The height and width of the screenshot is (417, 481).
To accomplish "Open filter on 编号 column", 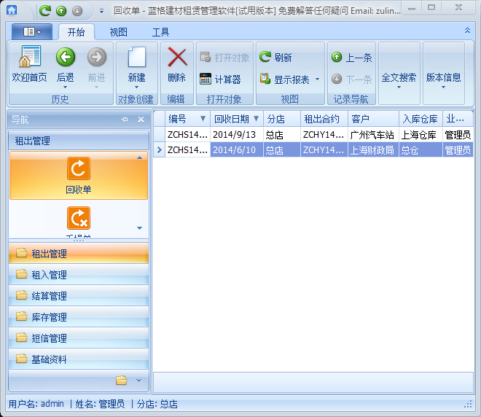I will (x=203, y=118).
